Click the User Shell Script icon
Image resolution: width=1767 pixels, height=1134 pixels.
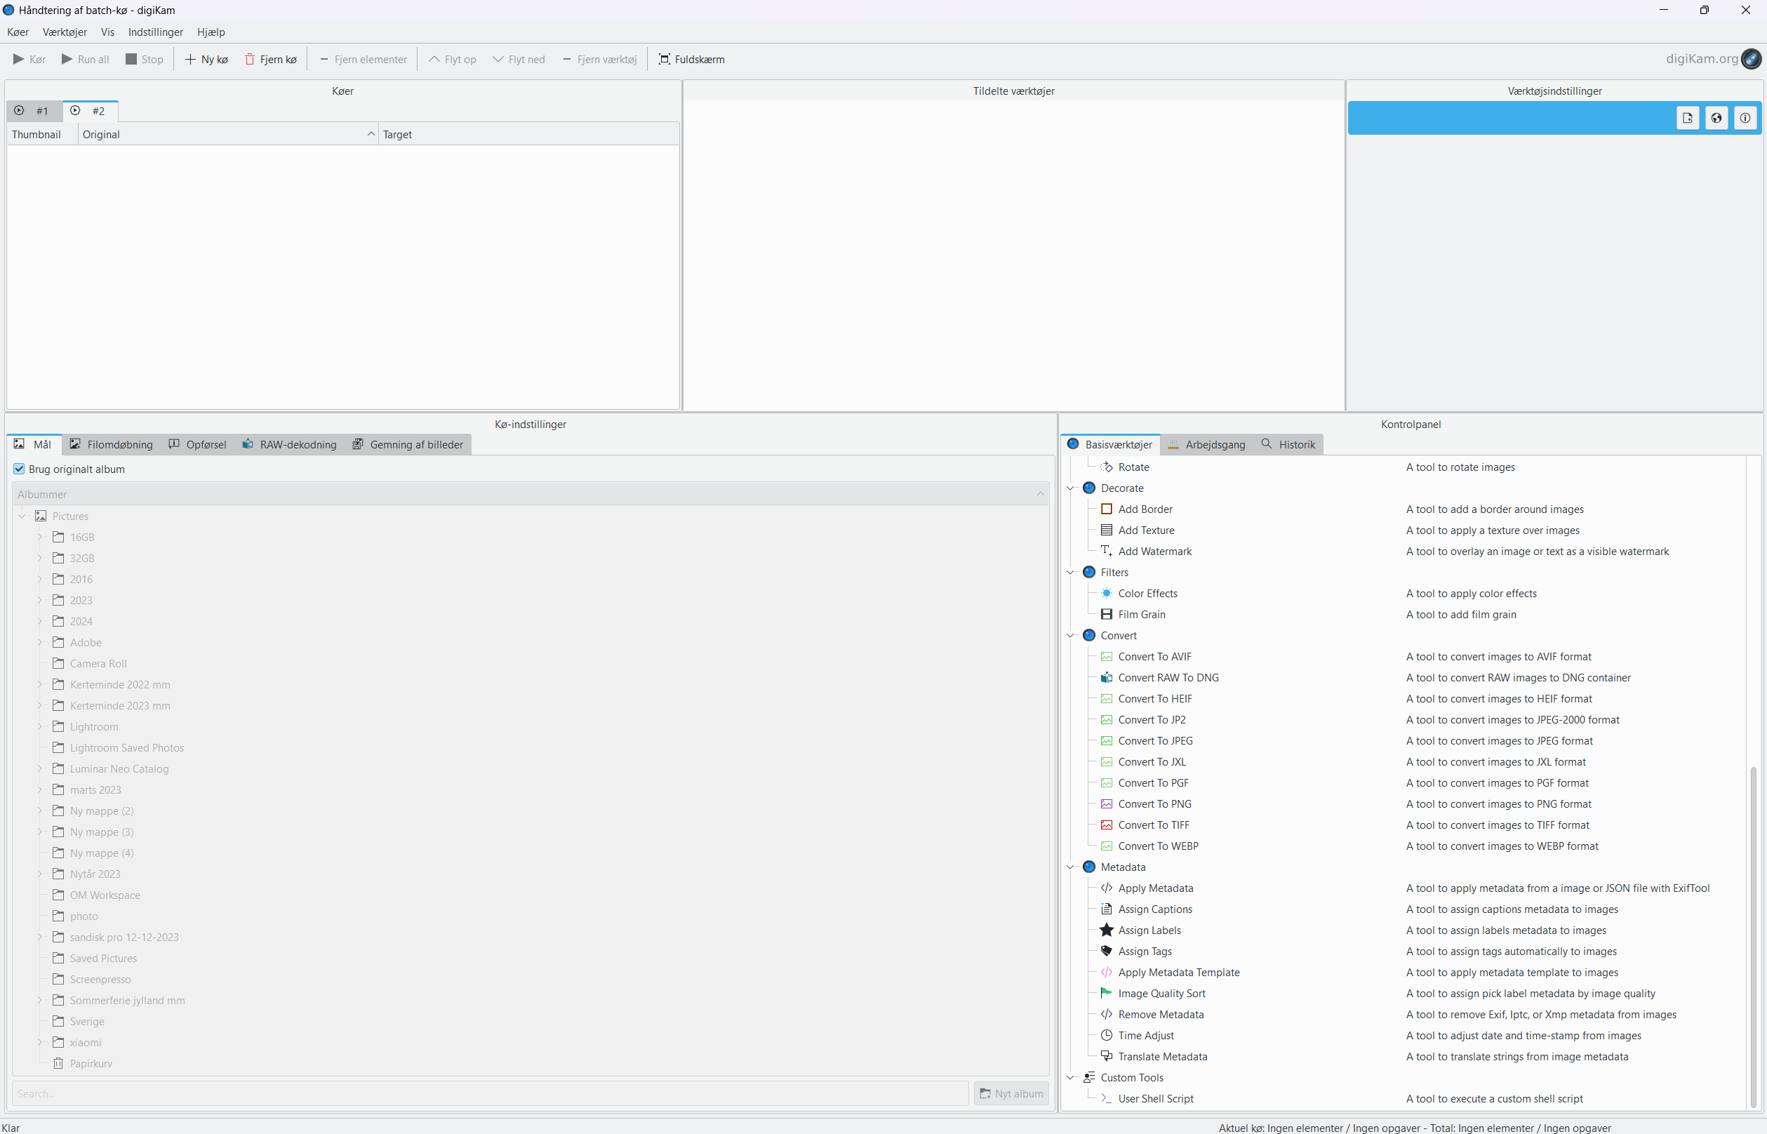(x=1106, y=1099)
